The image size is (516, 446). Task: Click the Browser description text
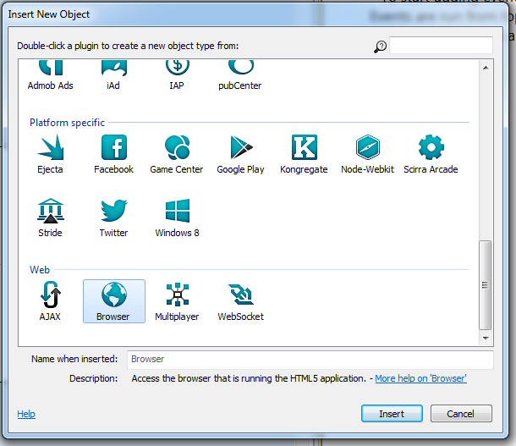pos(249,378)
